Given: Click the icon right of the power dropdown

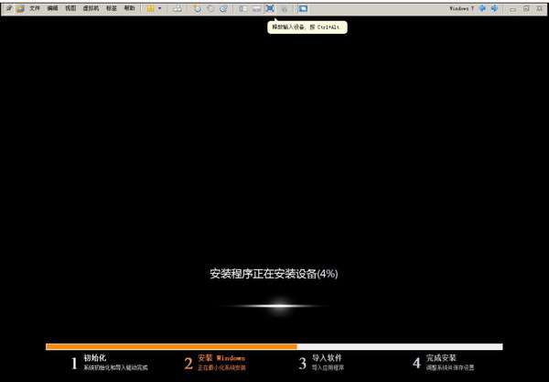Looking at the screenshot, I should (178, 8).
